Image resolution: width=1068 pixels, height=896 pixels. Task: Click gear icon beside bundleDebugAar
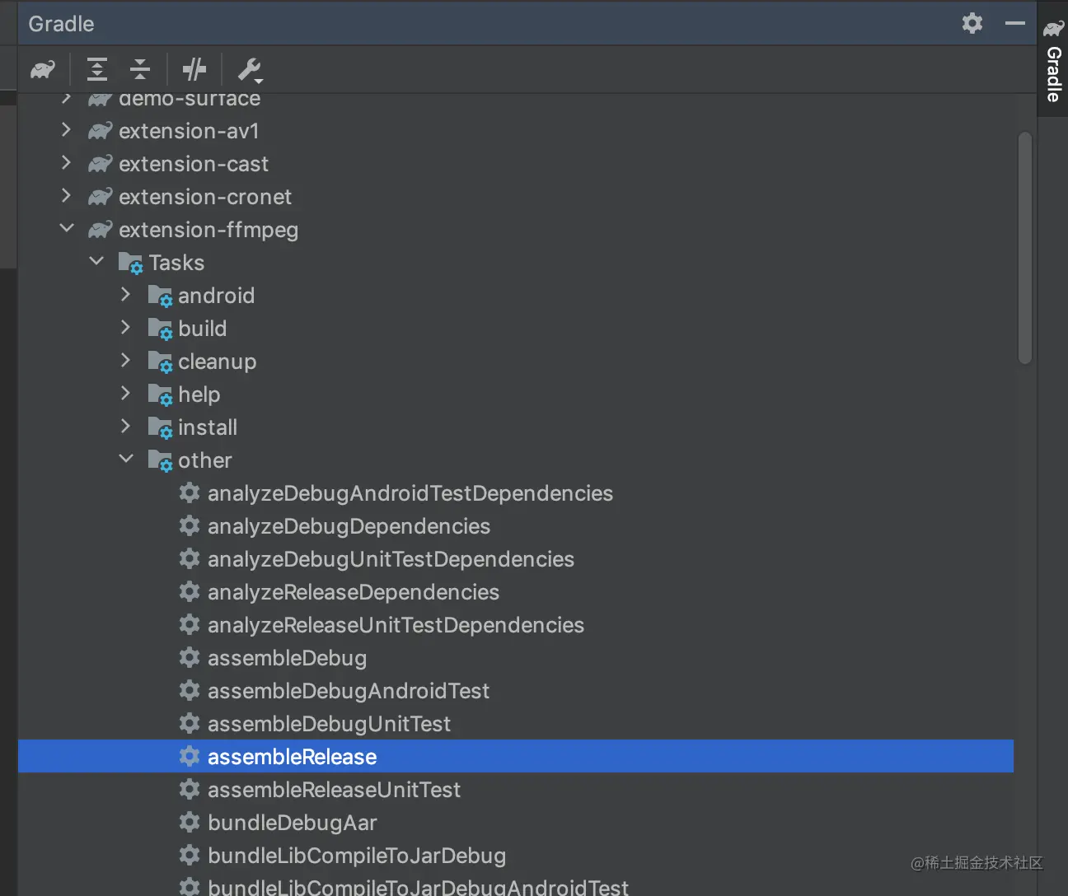(190, 822)
